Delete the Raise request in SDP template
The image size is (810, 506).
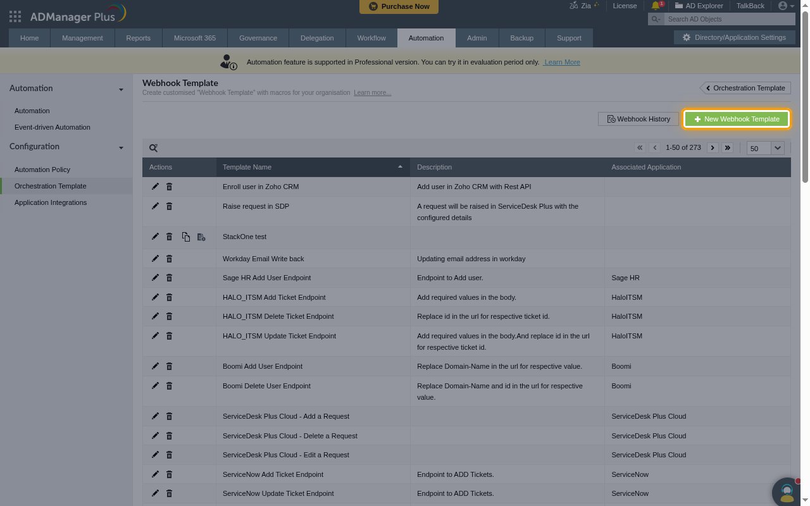169,206
